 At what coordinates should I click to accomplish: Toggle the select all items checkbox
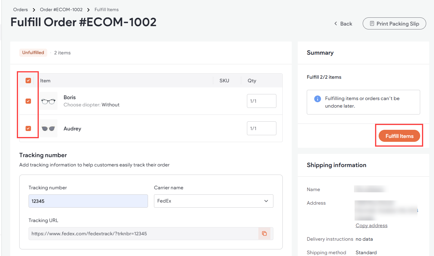(28, 81)
